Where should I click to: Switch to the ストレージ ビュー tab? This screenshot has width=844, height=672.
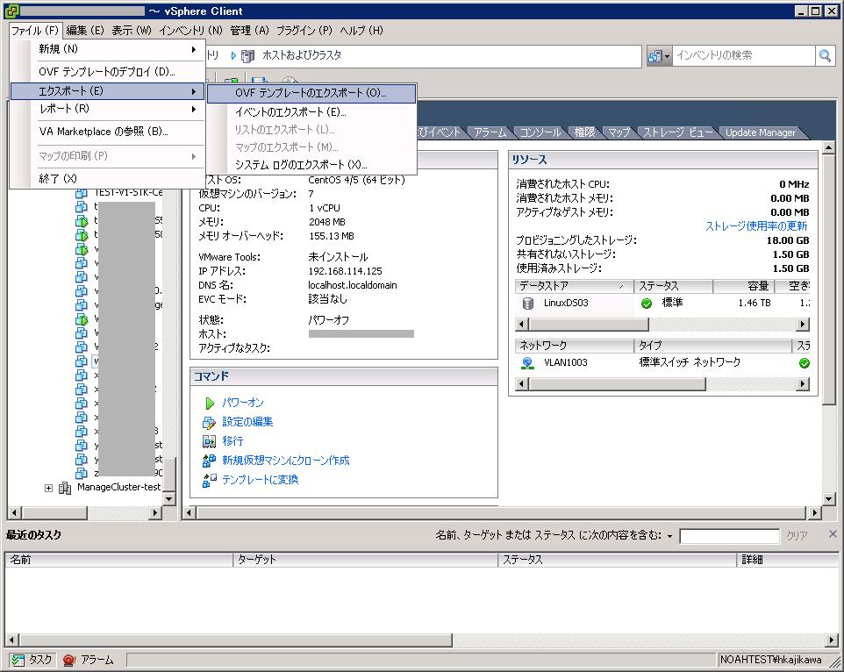(677, 132)
